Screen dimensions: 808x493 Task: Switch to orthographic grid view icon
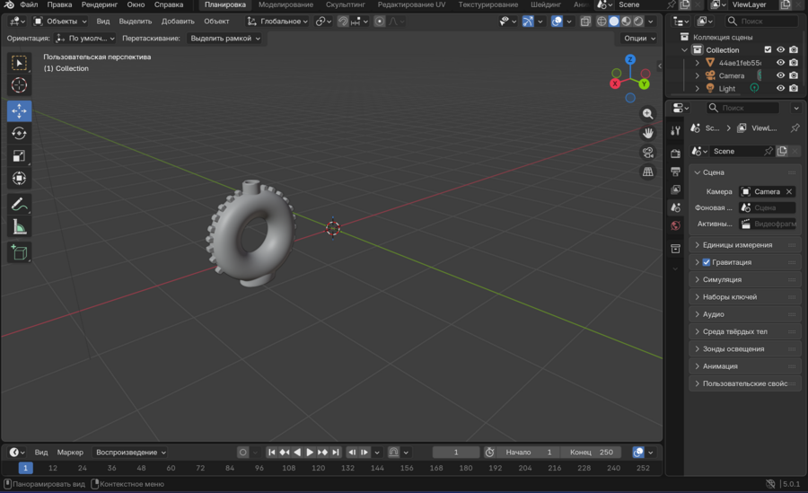tap(647, 172)
